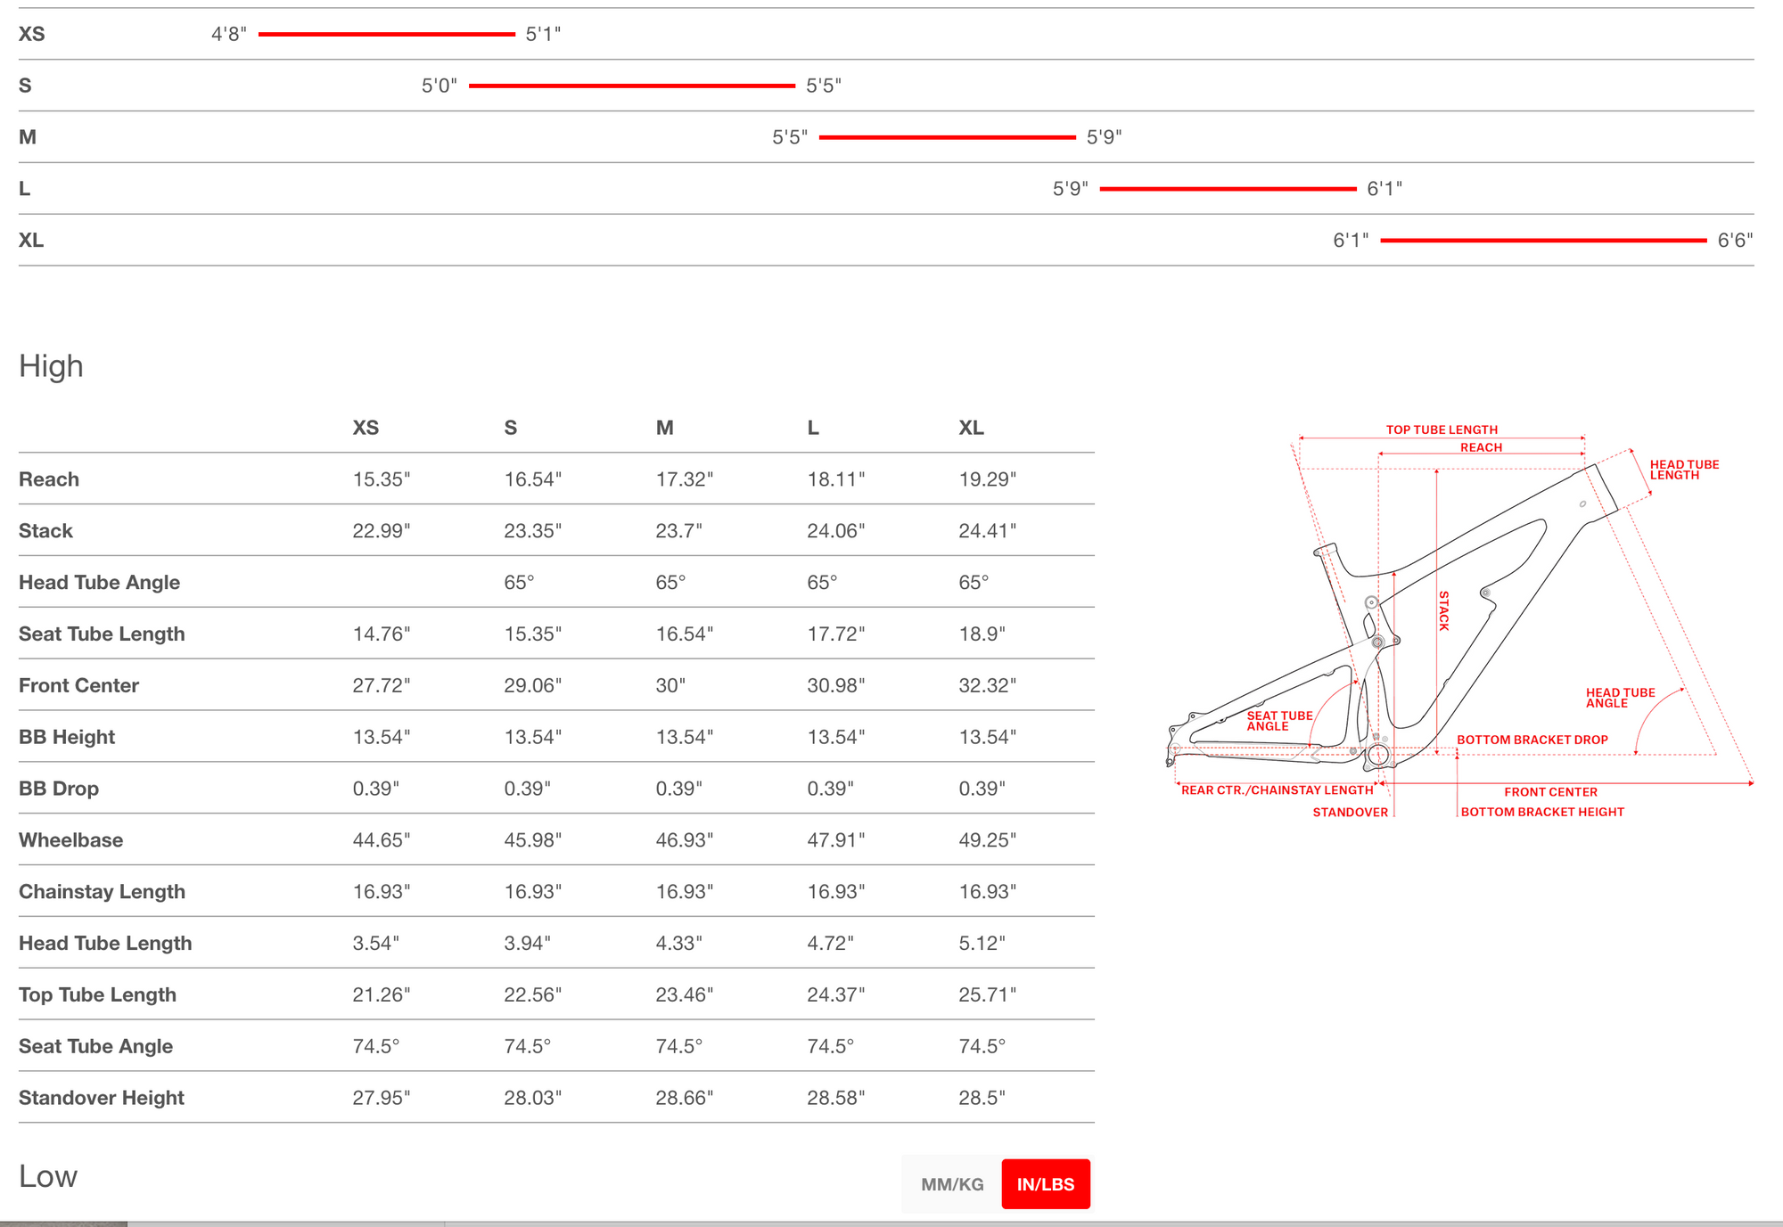Switch units to MM/KG
1783x1227 pixels.
(951, 1184)
